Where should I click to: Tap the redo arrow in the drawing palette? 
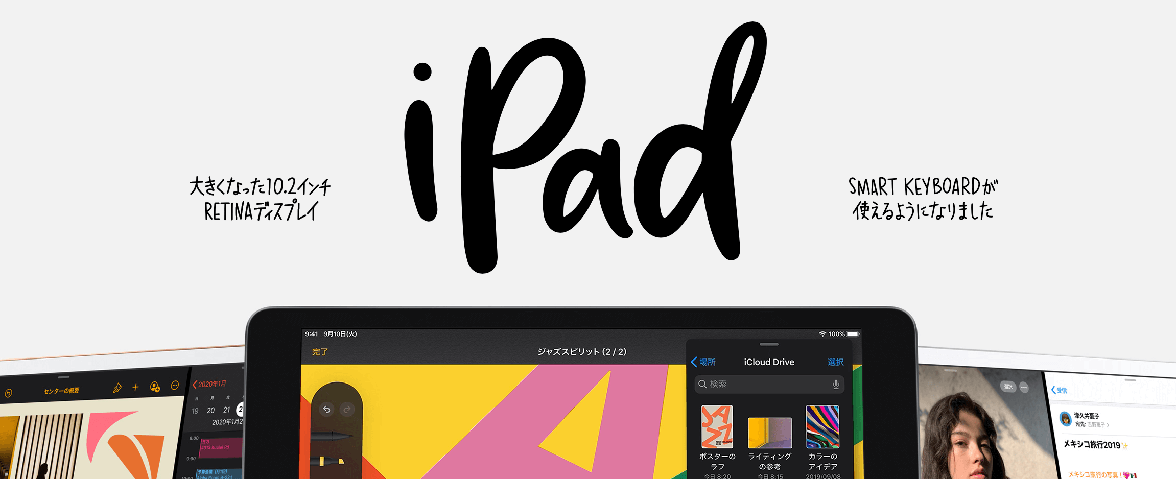point(347,410)
